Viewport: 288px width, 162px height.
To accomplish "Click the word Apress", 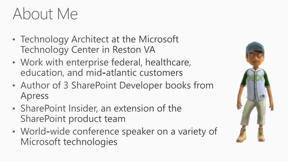I will 35,96.
